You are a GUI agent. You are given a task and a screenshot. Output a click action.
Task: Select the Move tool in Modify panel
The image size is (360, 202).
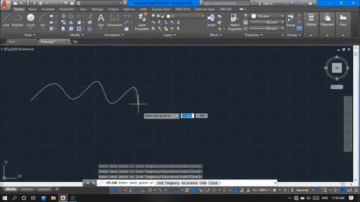64,16
